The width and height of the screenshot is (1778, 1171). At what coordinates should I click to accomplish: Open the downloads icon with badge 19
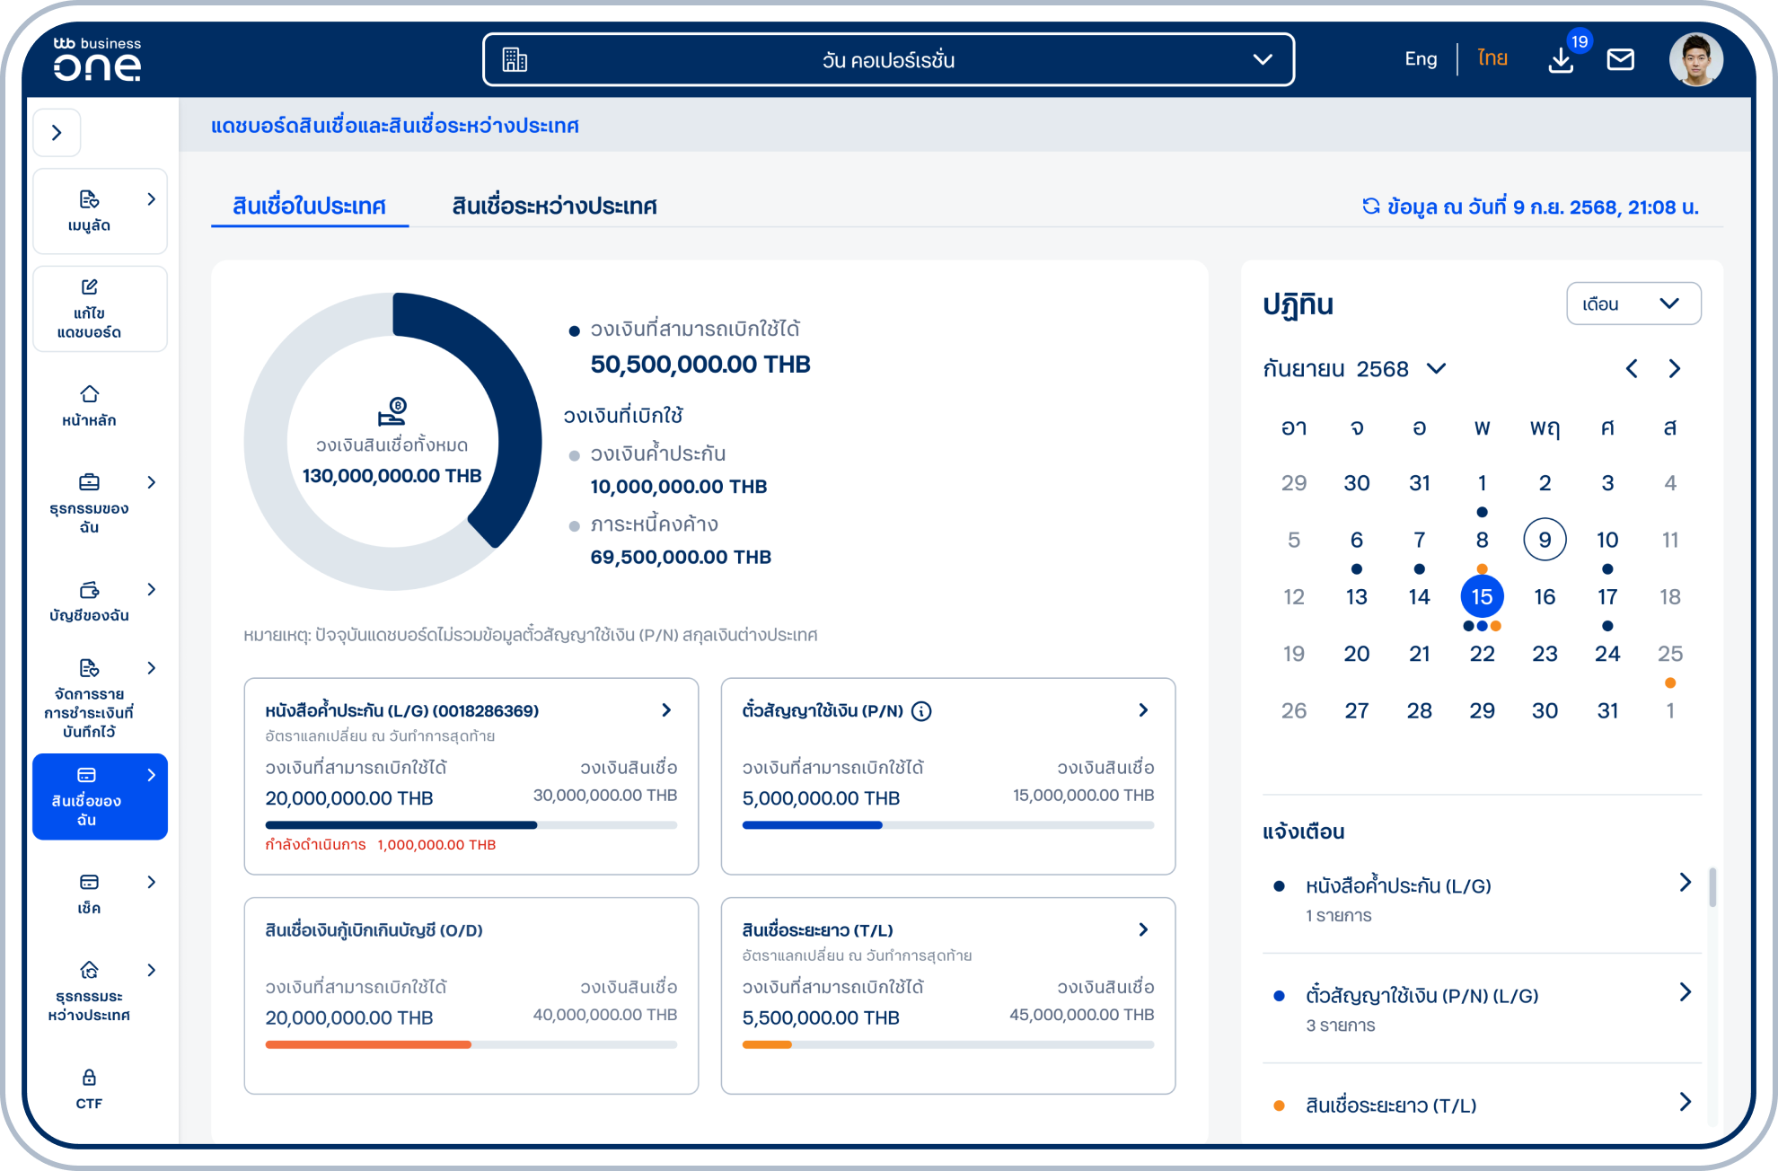pyautogui.click(x=1561, y=60)
